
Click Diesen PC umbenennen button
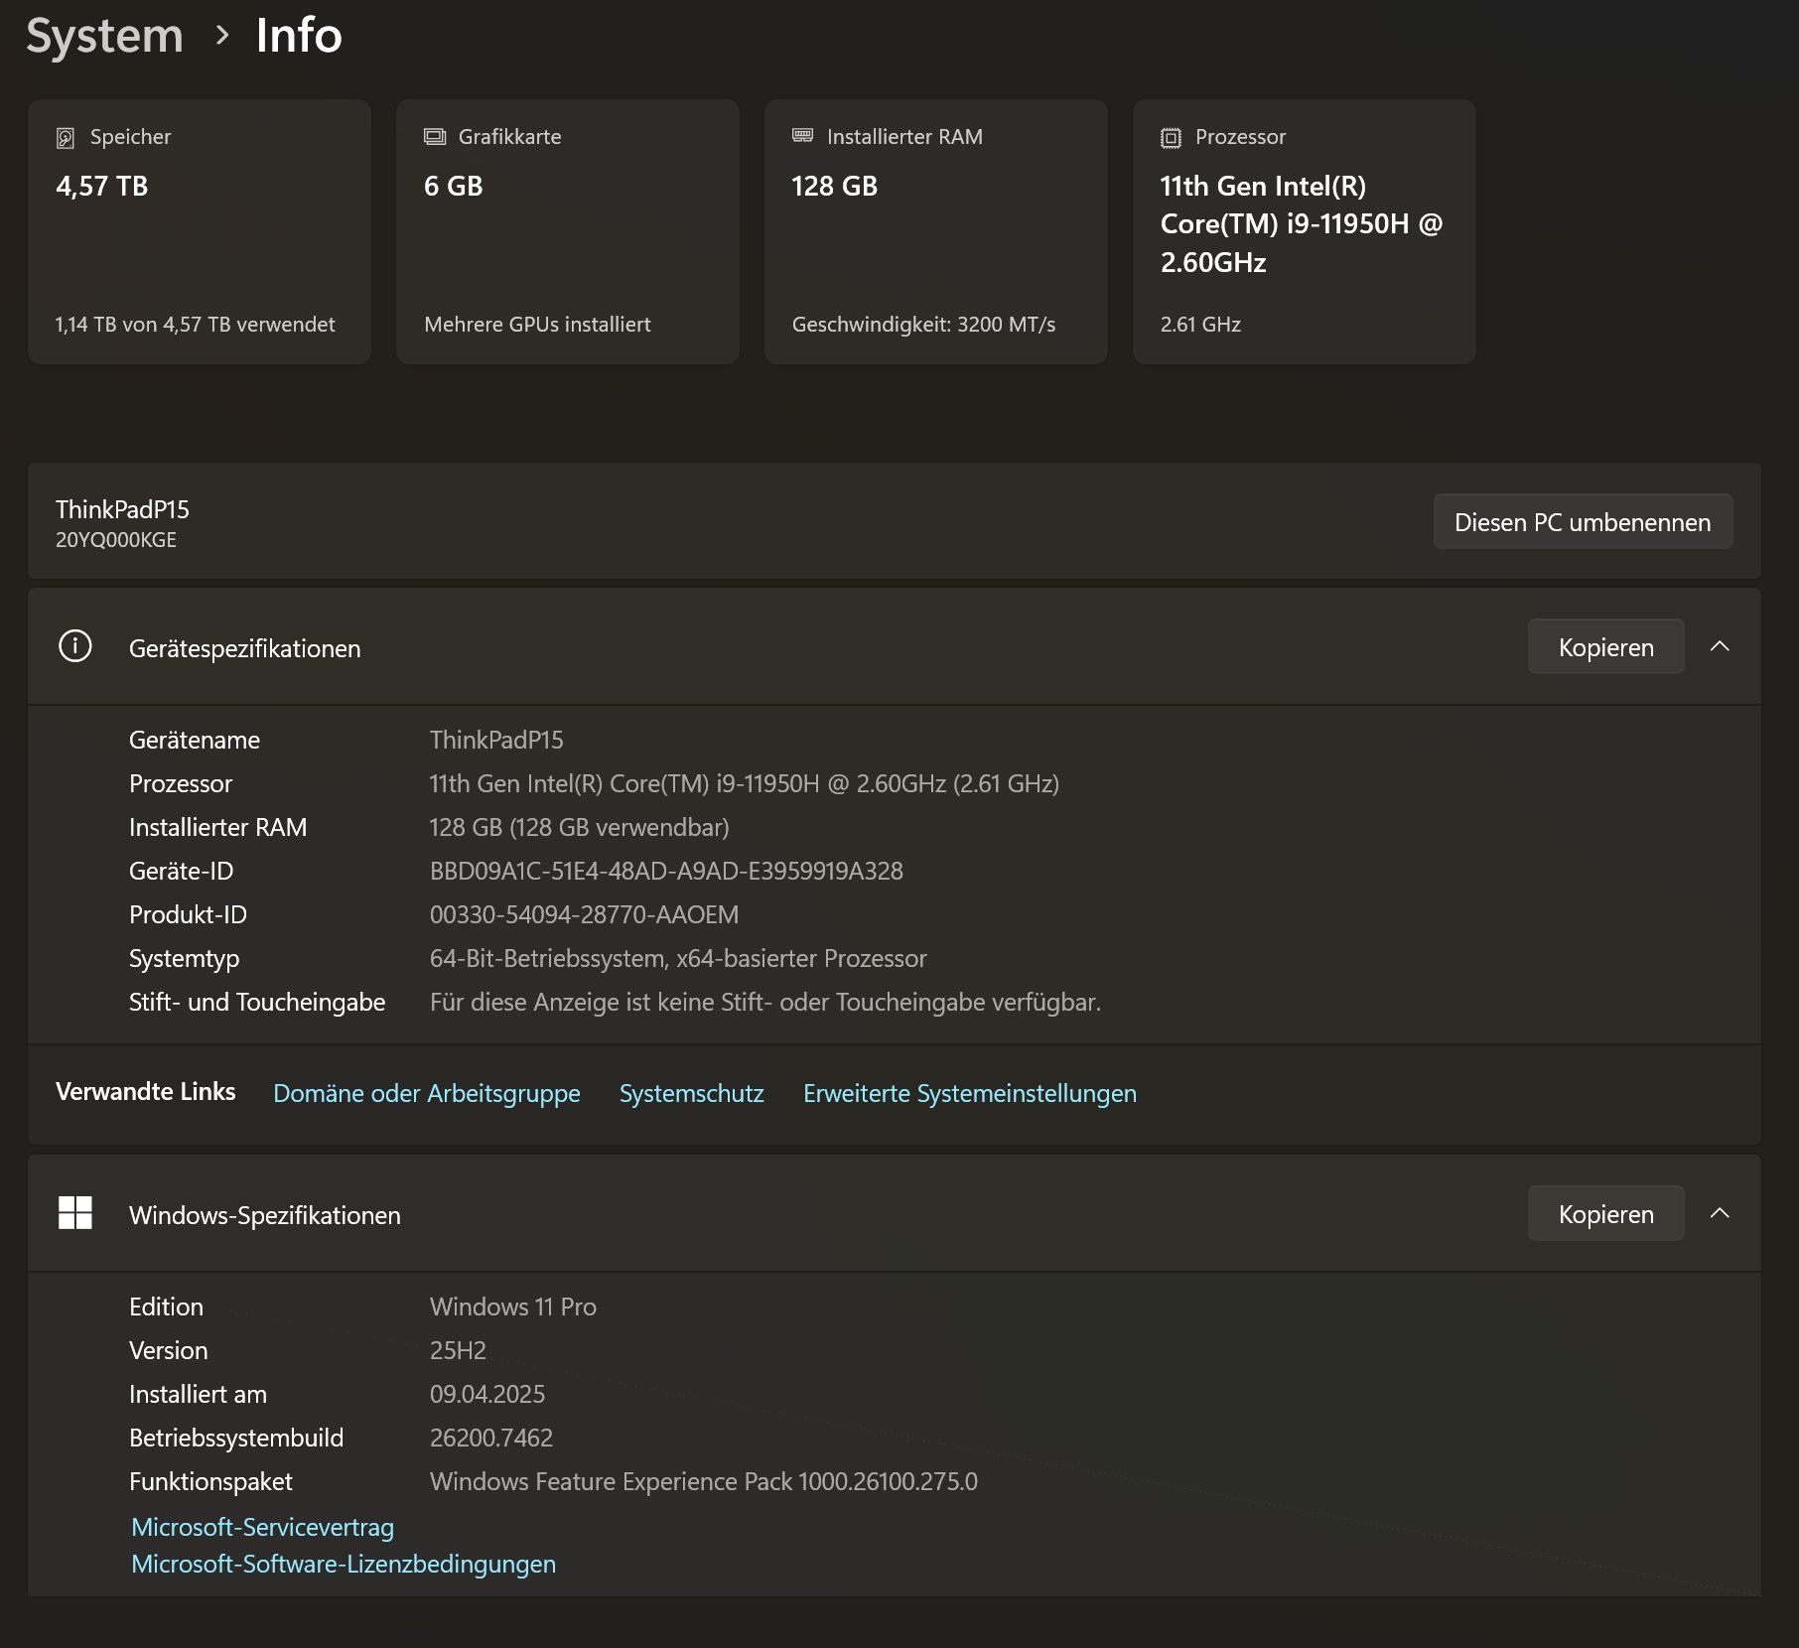click(x=1583, y=522)
